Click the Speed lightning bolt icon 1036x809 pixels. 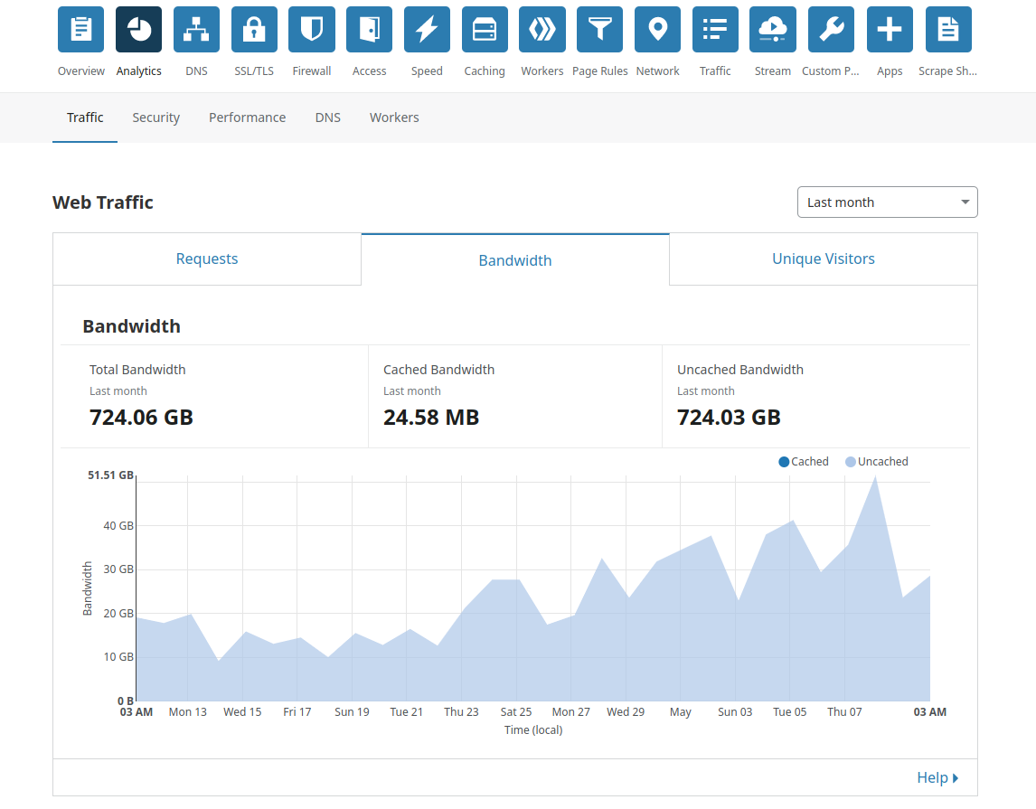click(x=427, y=29)
